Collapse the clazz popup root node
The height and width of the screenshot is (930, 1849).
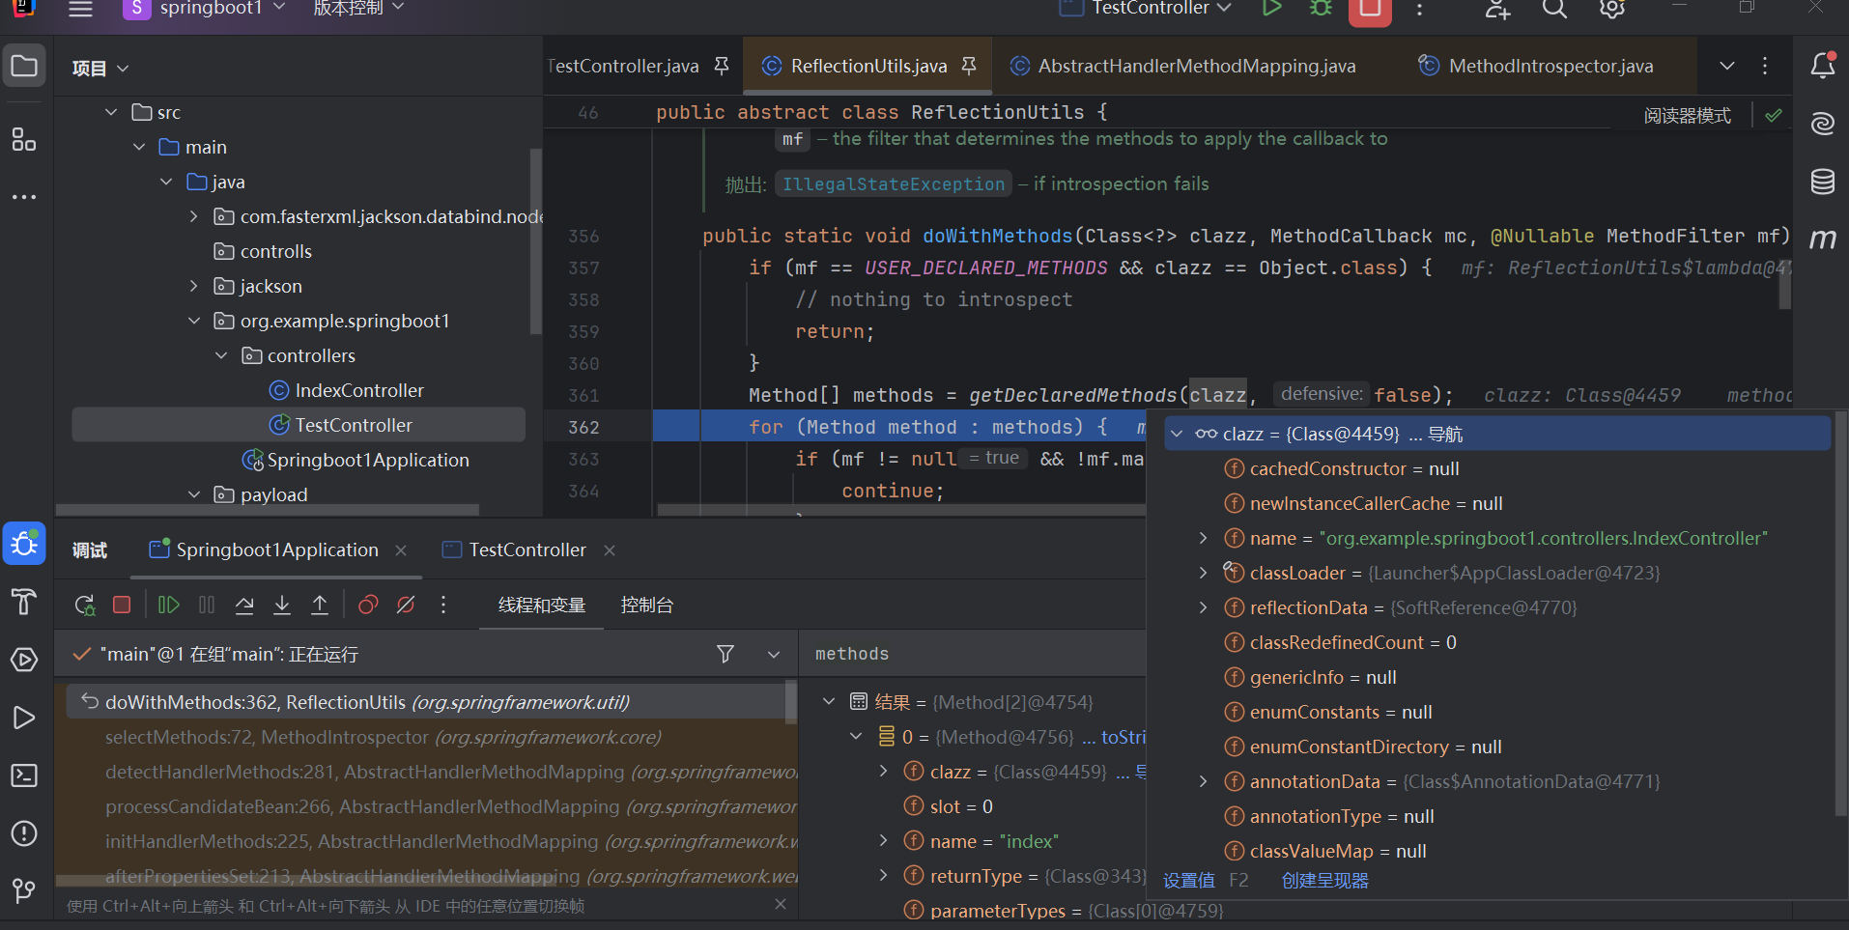point(1177,434)
